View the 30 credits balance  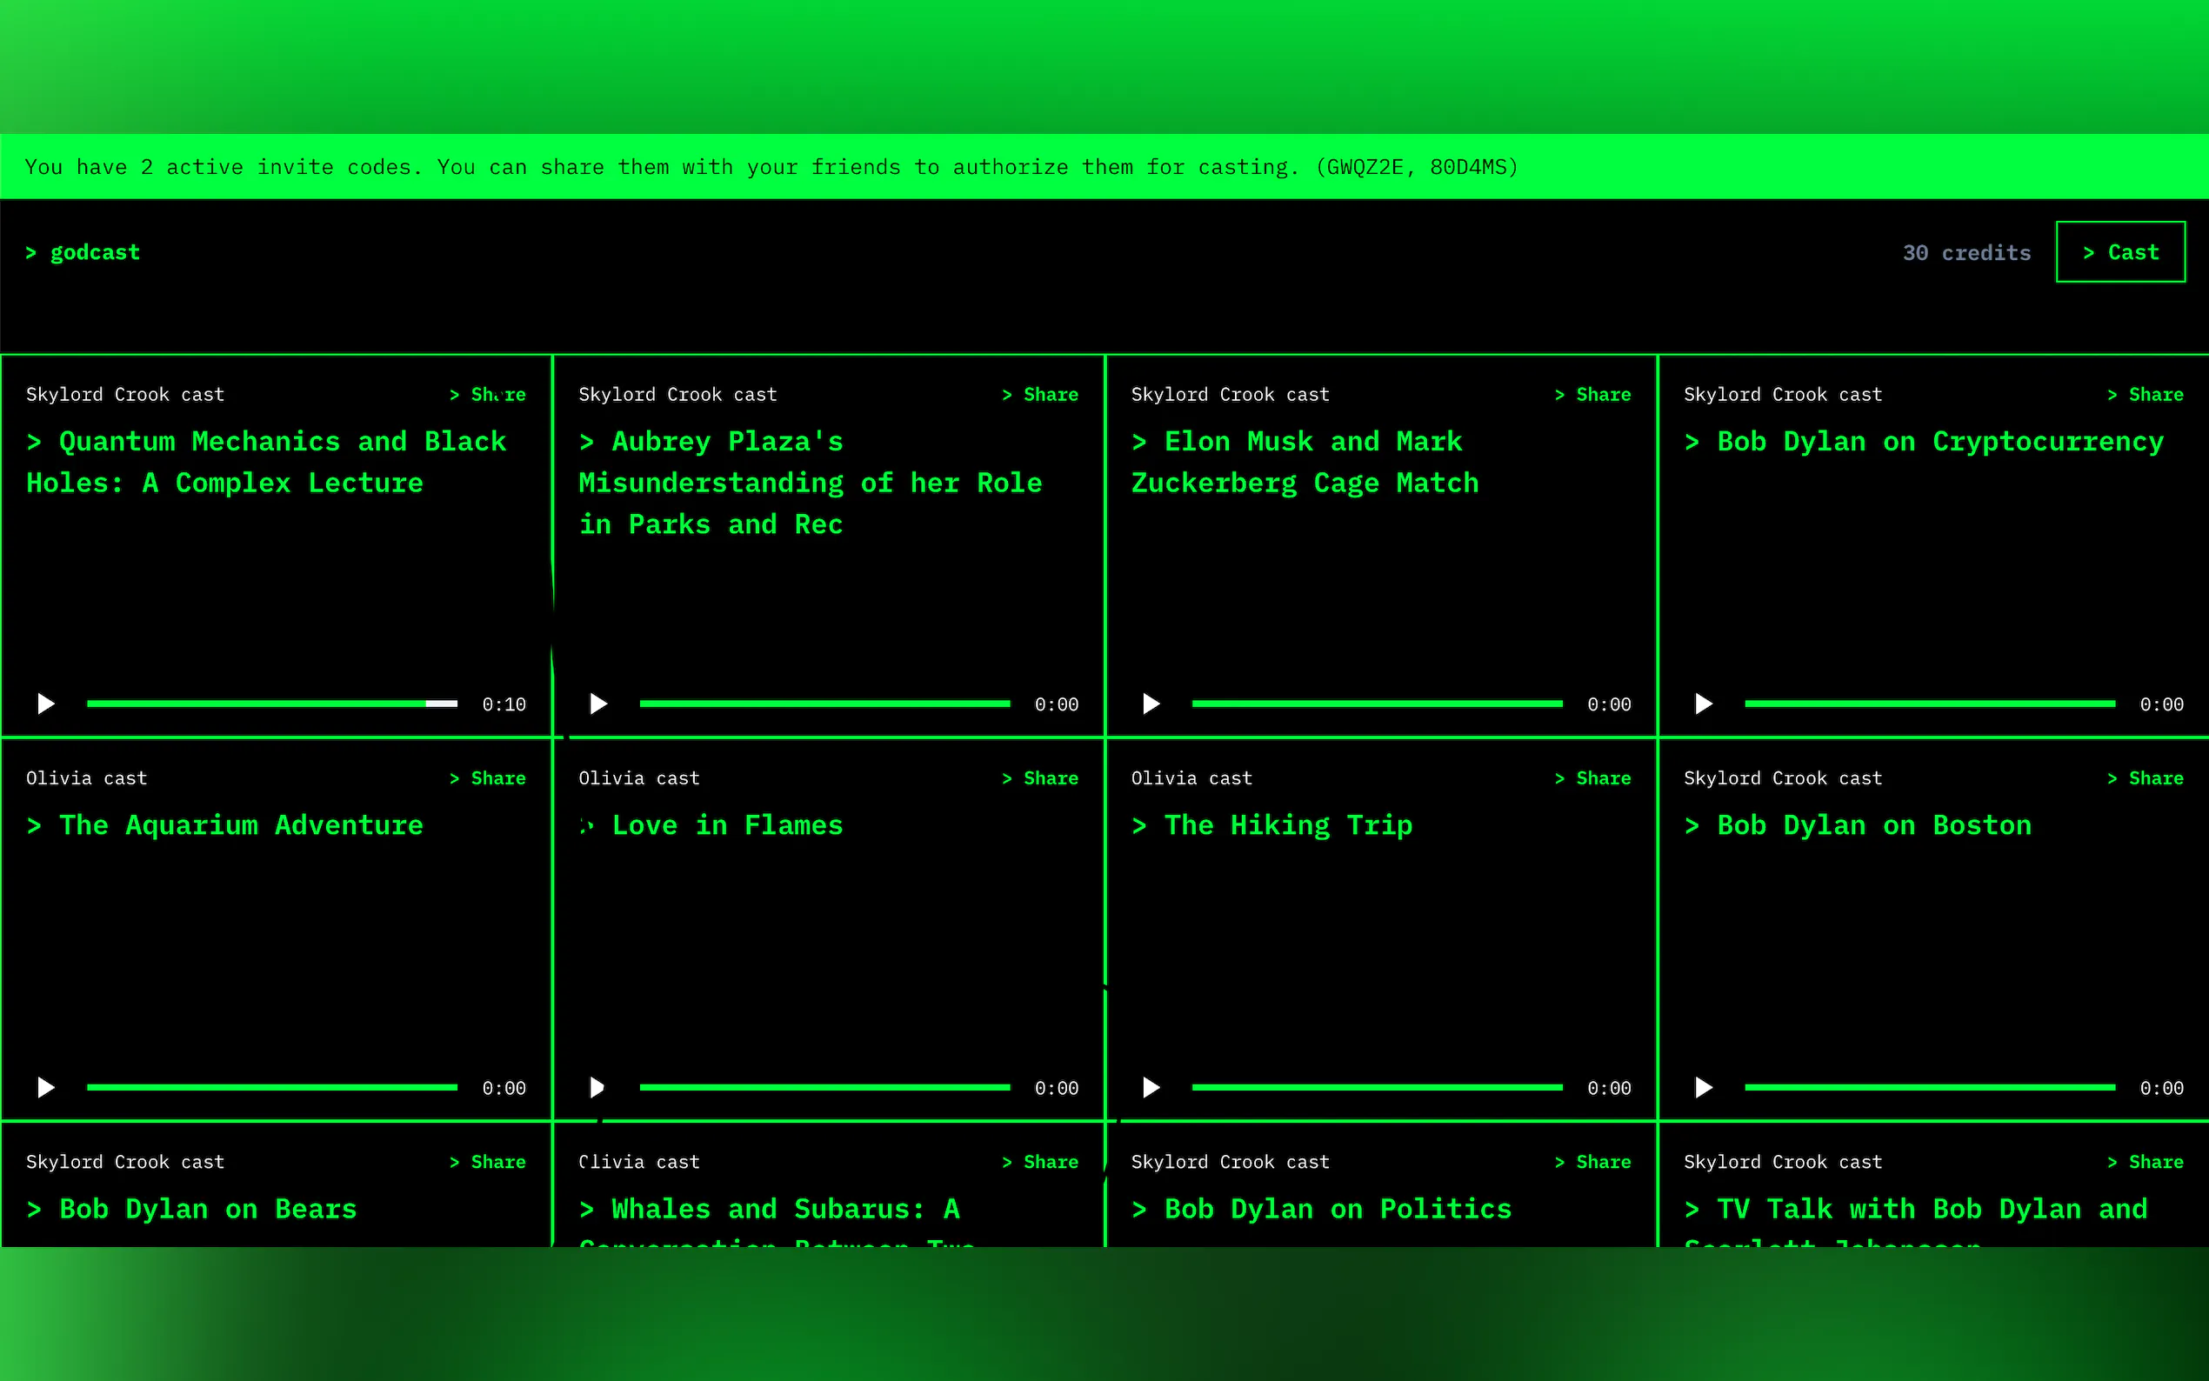tap(1966, 253)
